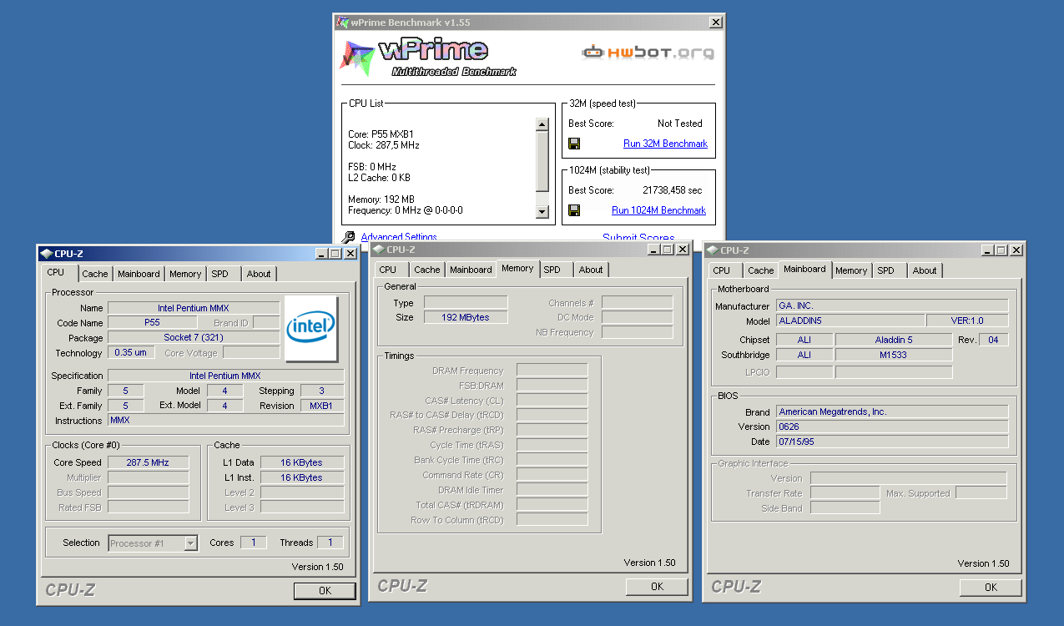Click the down arrow in the CPU List scrollbar
This screenshot has height=626, width=1064.
[542, 212]
